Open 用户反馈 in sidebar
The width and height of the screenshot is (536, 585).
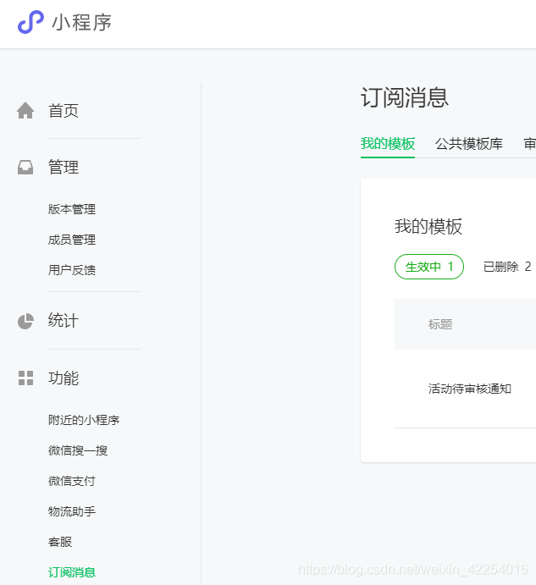coord(72,270)
